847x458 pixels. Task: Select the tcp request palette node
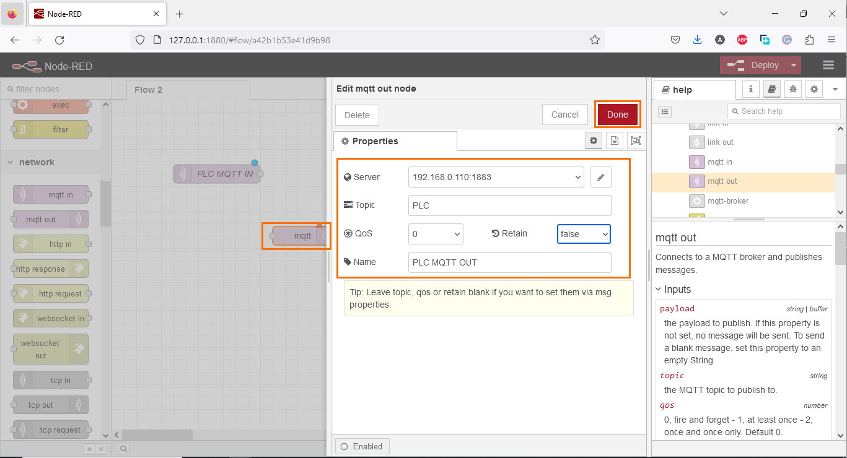[x=51, y=430]
